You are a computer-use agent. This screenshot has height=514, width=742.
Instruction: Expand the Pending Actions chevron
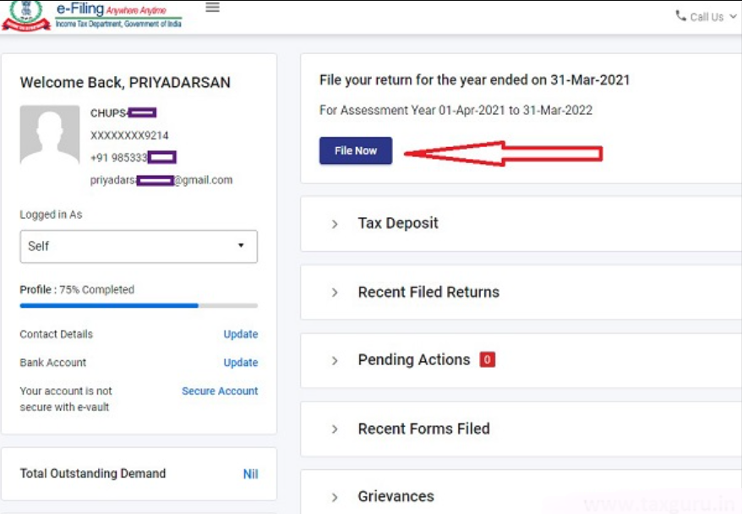pos(335,361)
